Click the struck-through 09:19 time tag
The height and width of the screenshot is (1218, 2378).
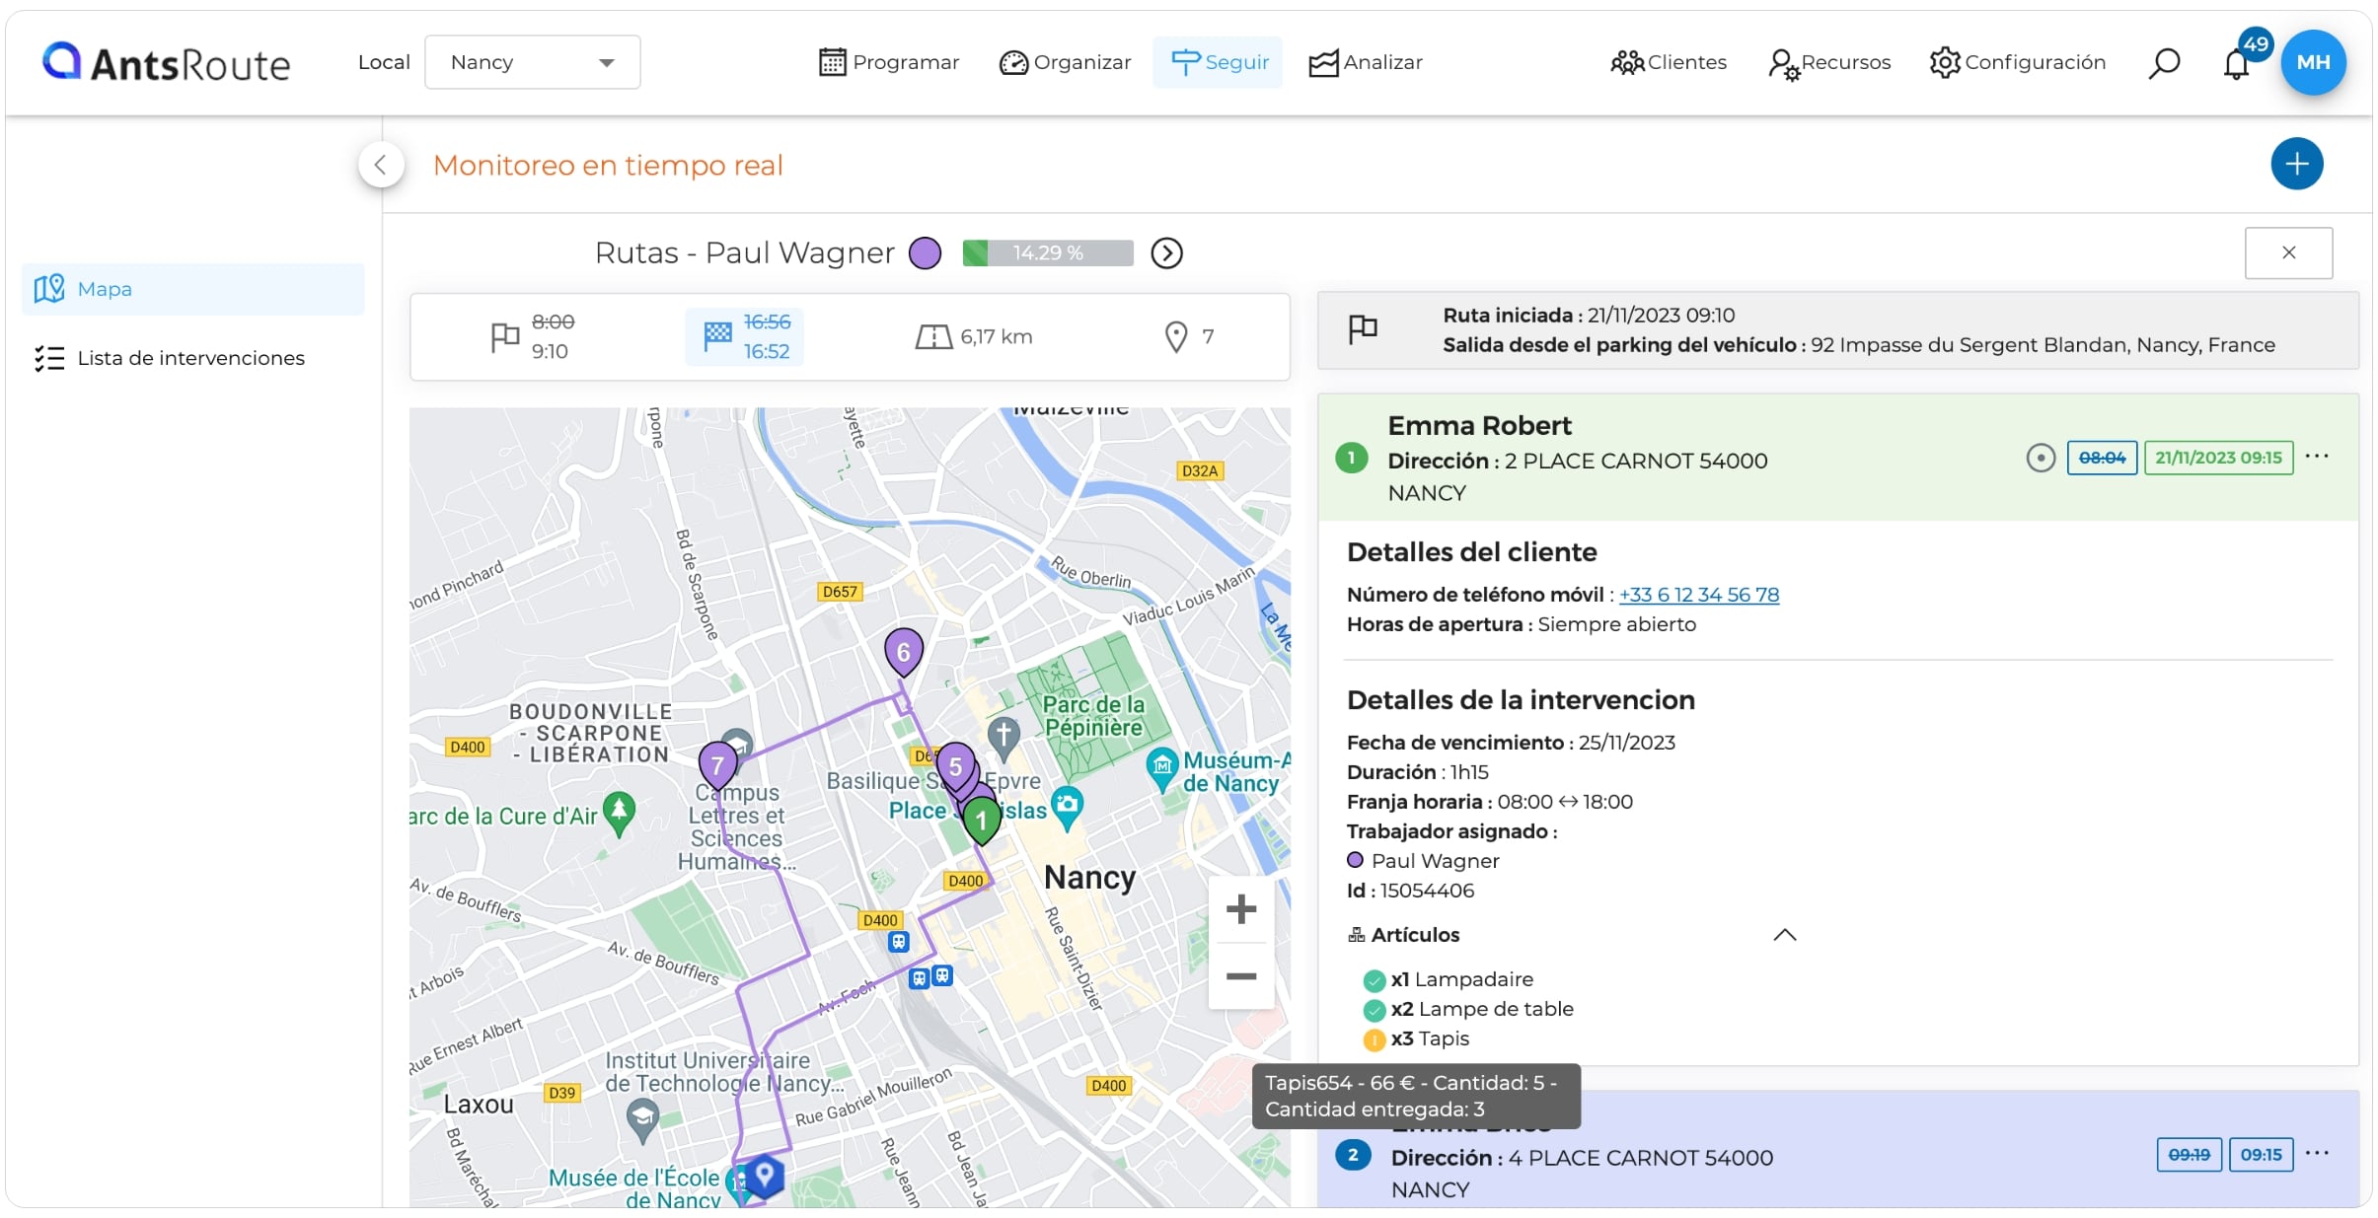[2189, 1155]
